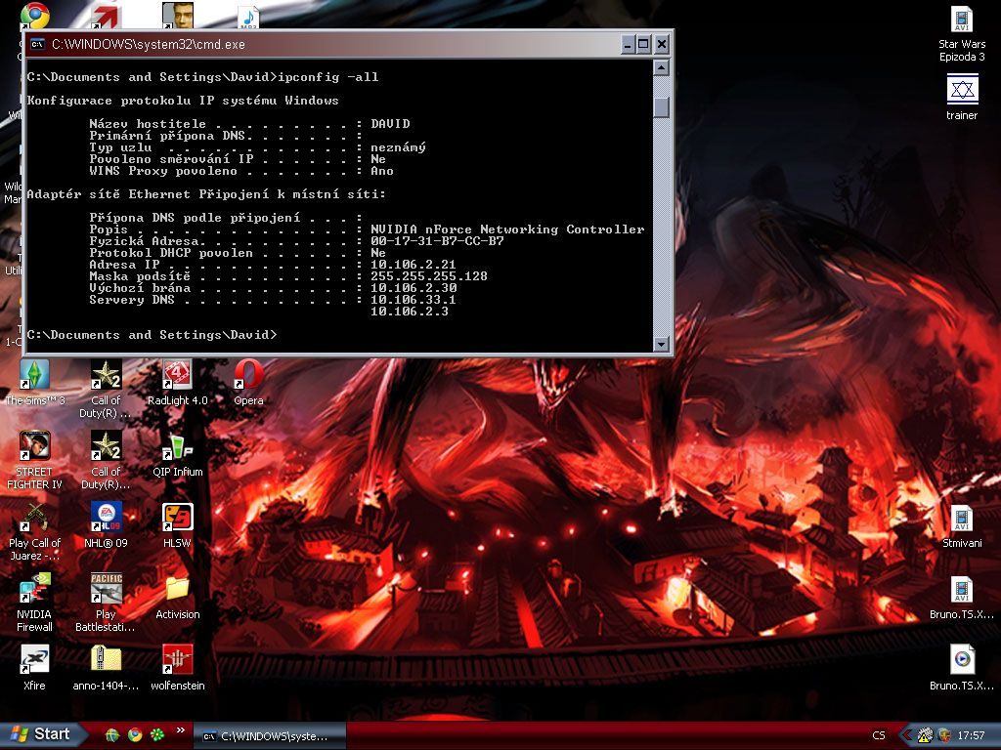Select the NVIDIA Firewall shortcut
1001x750 pixels.
point(35,589)
